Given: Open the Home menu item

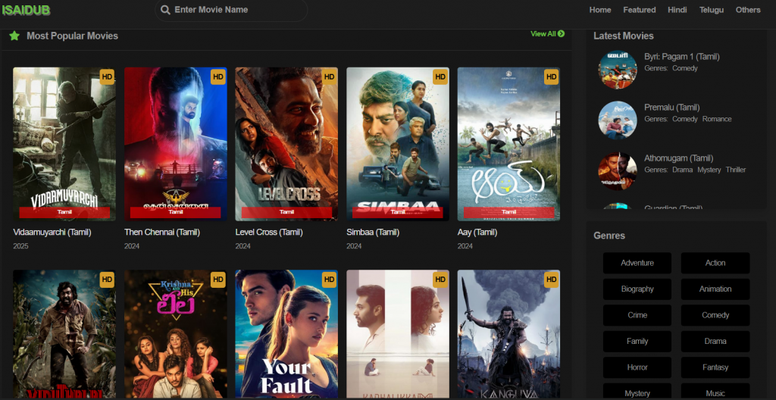Looking at the screenshot, I should click(x=600, y=10).
